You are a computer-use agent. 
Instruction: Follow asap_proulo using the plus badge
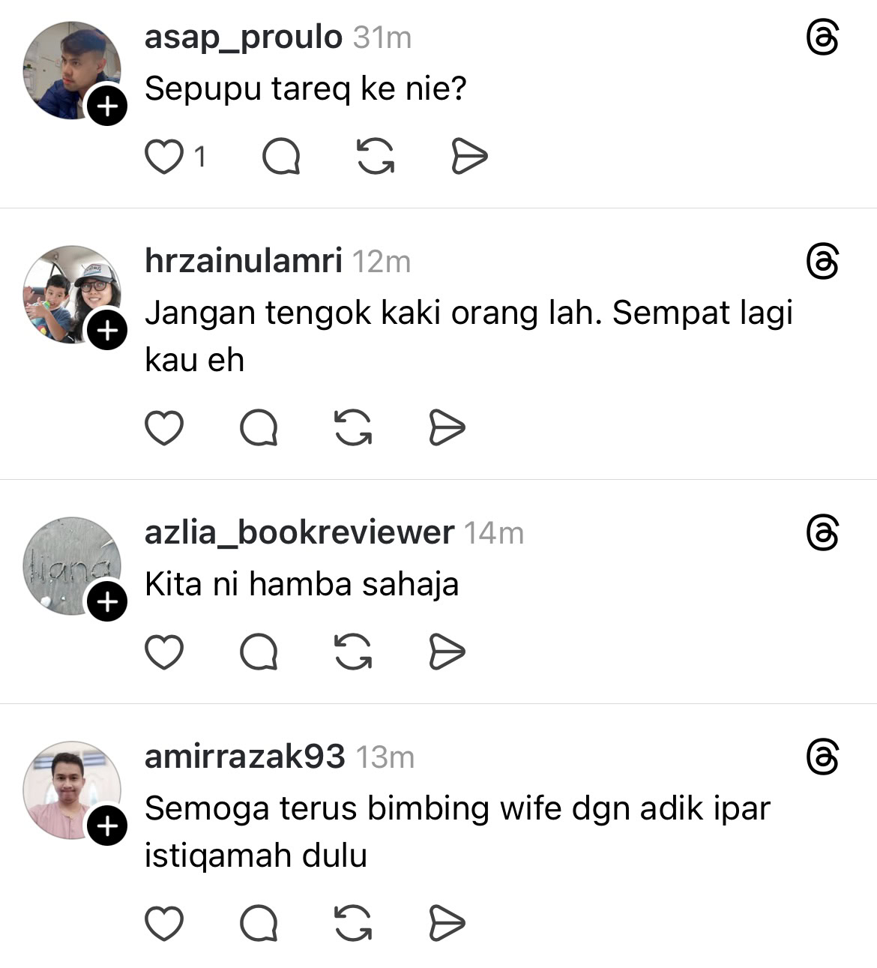click(107, 106)
